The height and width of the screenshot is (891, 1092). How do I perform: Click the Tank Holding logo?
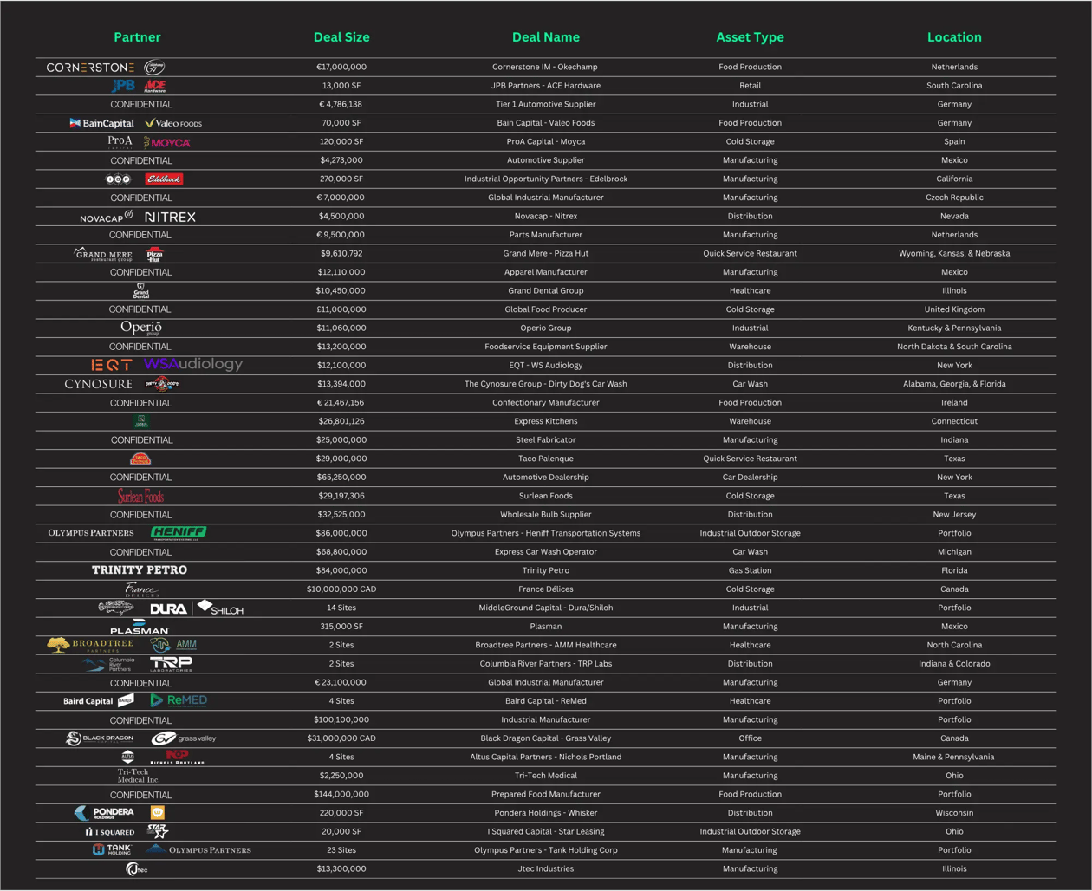(112, 850)
